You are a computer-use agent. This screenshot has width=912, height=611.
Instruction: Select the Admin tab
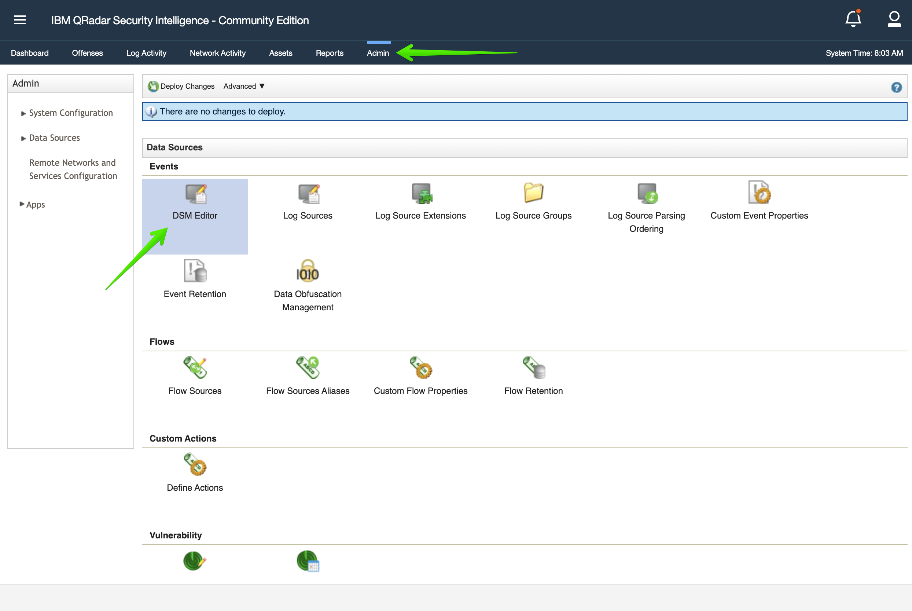pyautogui.click(x=378, y=53)
